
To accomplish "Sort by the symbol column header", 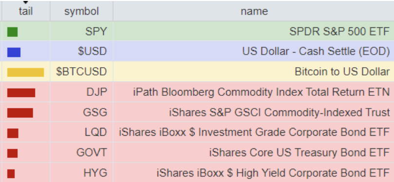I will tap(81, 11).
